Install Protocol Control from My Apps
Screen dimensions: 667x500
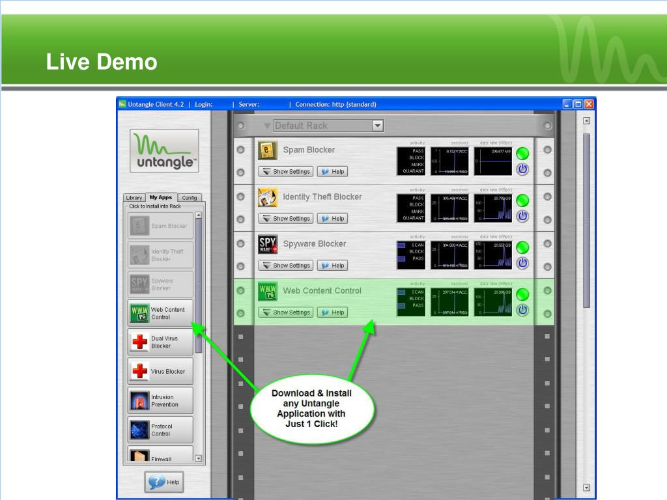[x=160, y=430]
